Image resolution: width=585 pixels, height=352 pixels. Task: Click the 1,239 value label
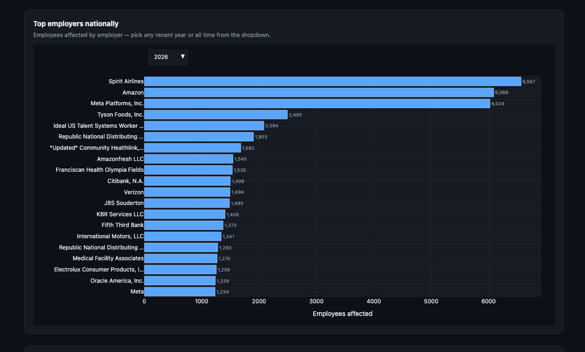223,281
